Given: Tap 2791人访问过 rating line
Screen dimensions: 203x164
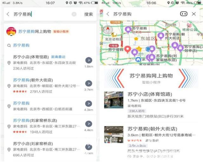Looking at the screenshot, I should click(x=33, y=91).
